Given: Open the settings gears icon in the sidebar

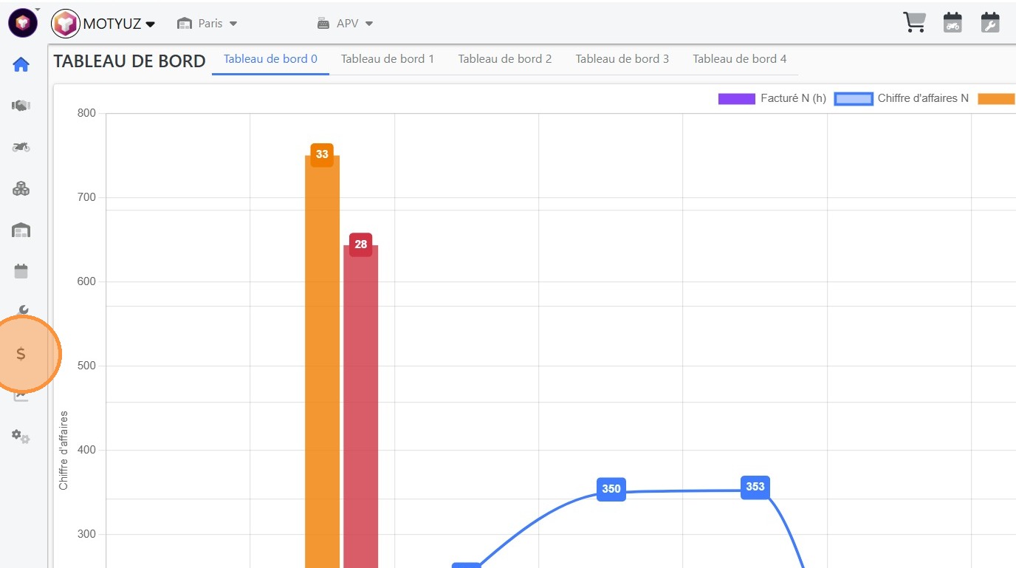Looking at the screenshot, I should pos(21,437).
